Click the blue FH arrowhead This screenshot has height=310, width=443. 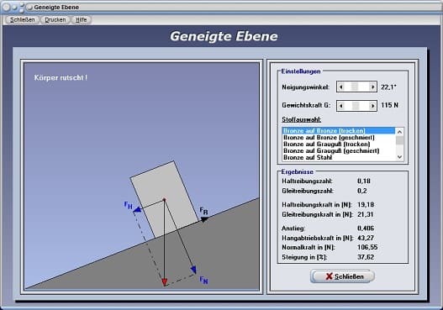tap(137, 209)
